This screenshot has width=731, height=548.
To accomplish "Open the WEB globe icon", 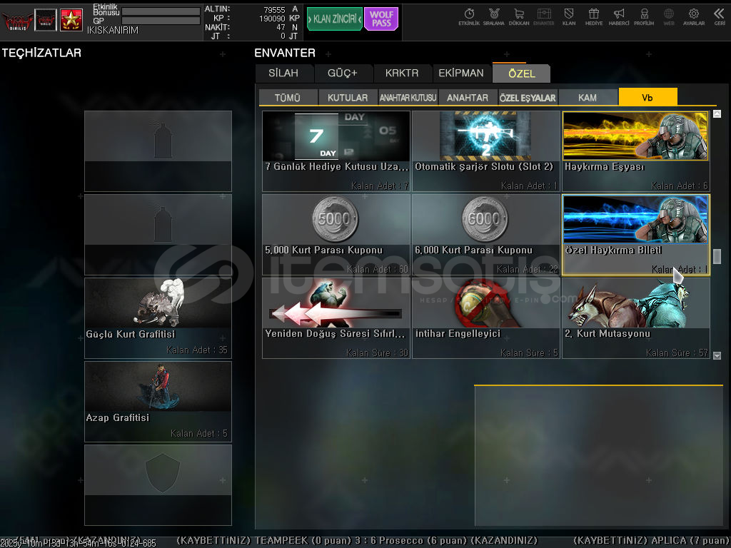I will tap(669, 17).
